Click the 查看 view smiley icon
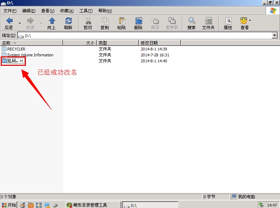The height and width of the screenshot is (208, 280). click(244, 21)
